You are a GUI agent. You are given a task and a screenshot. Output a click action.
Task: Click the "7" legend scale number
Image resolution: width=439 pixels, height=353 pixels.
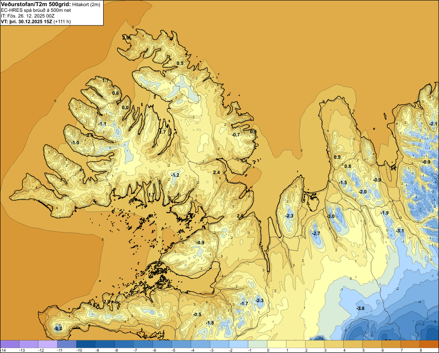[402, 350]
